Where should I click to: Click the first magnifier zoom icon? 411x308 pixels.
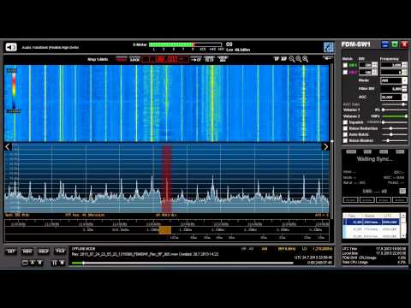pyautogui.click(x=292, y=59)
